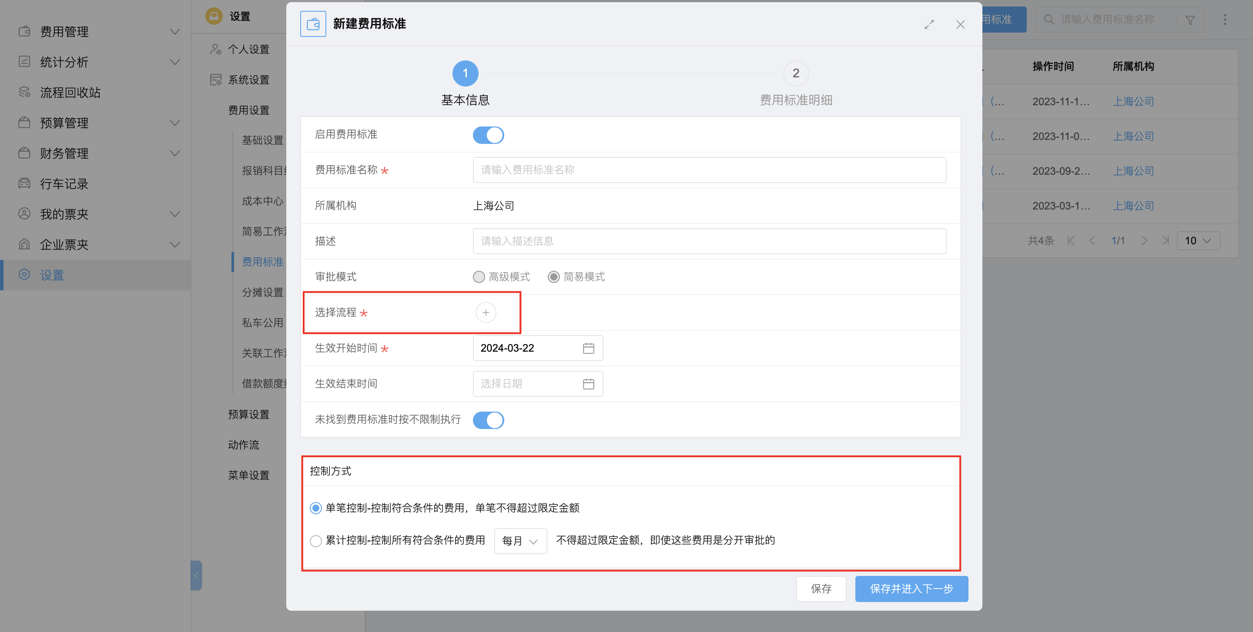
Task: Click 上海公司 link in 2023-03-1 row
Action: click(x=1133, y=206)
